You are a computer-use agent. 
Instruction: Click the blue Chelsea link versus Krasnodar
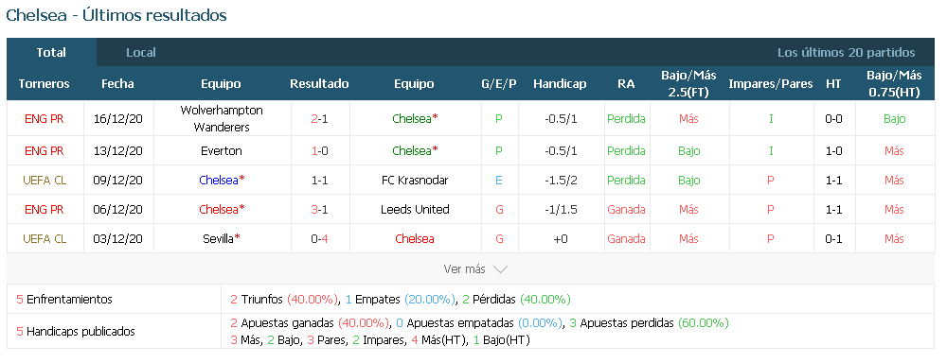coord(222,181)
